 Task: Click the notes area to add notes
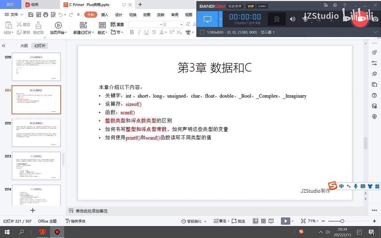pos(92,211)
